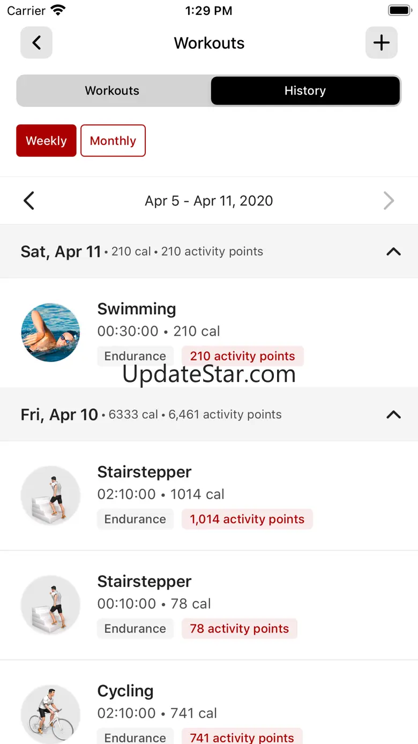This screenshot has height=744, width=418.
Task: Tap the Apr 5 - Apr 11, 2020 date range
Action: point(209,201)
